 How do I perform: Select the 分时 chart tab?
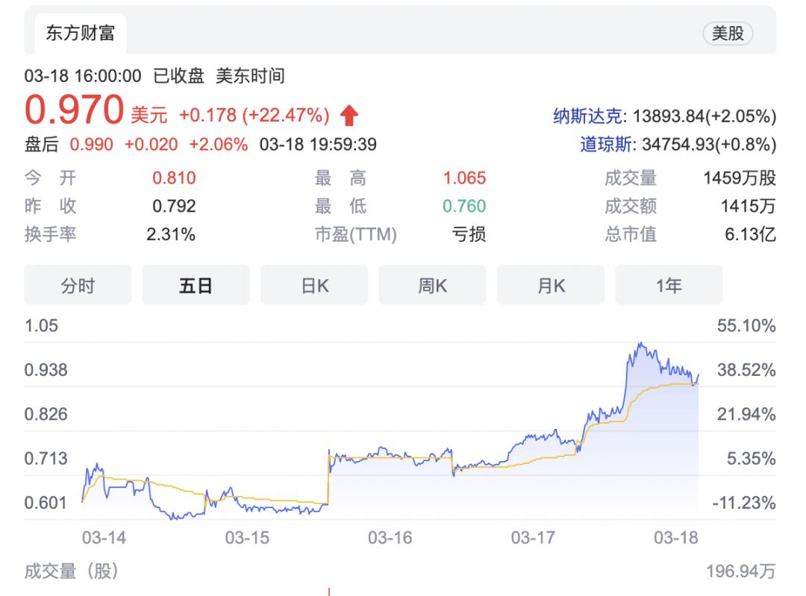coord(78,285)
